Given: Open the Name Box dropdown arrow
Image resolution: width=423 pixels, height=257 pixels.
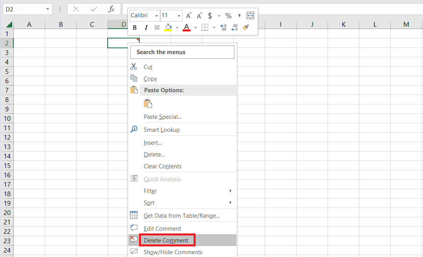Looking at the screenshot, I should pos(48,9).
